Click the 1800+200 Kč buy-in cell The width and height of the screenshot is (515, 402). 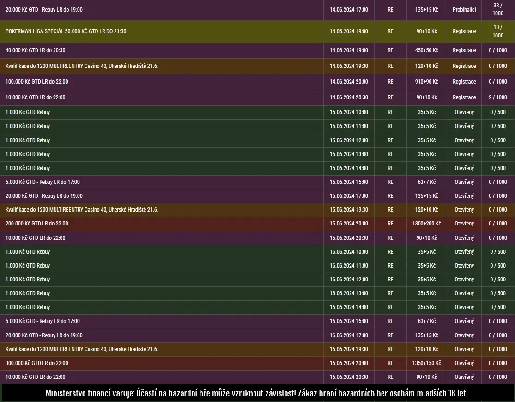(x=426, y=224)
